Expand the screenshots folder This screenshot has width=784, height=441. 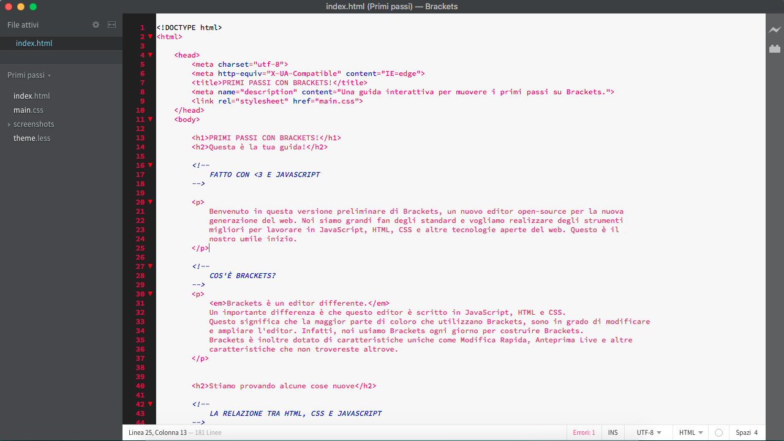(x=33, y=124)
